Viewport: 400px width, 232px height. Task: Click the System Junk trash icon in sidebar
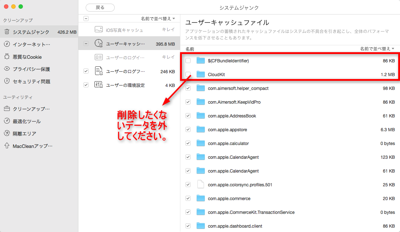7,32
